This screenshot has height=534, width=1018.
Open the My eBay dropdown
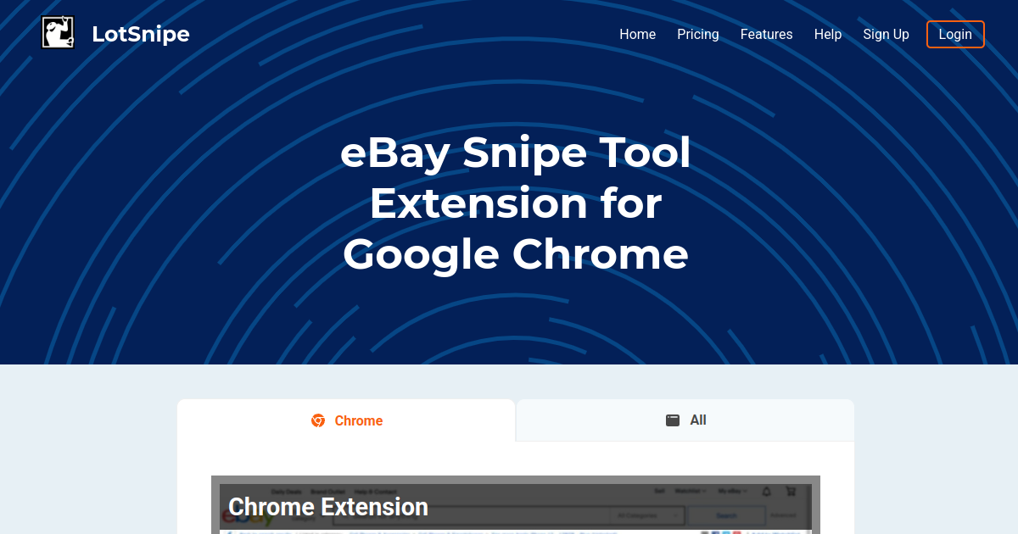(x=731, y=491)
